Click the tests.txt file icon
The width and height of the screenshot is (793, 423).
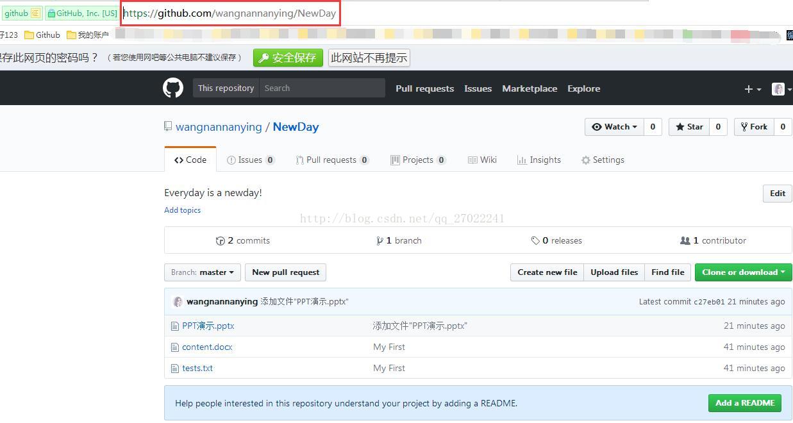174,369
